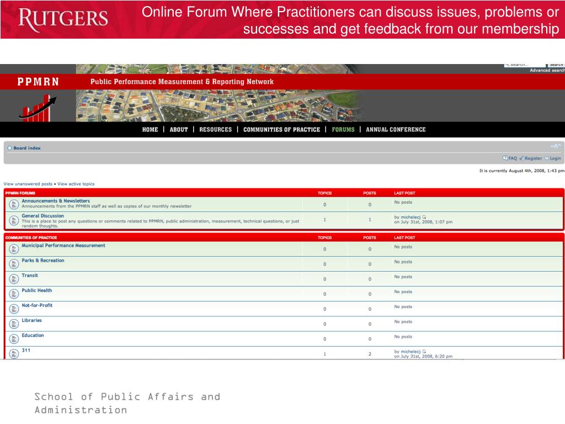Open the Education forum
This screenshot has width=565, height=424.
click(33, 335)
